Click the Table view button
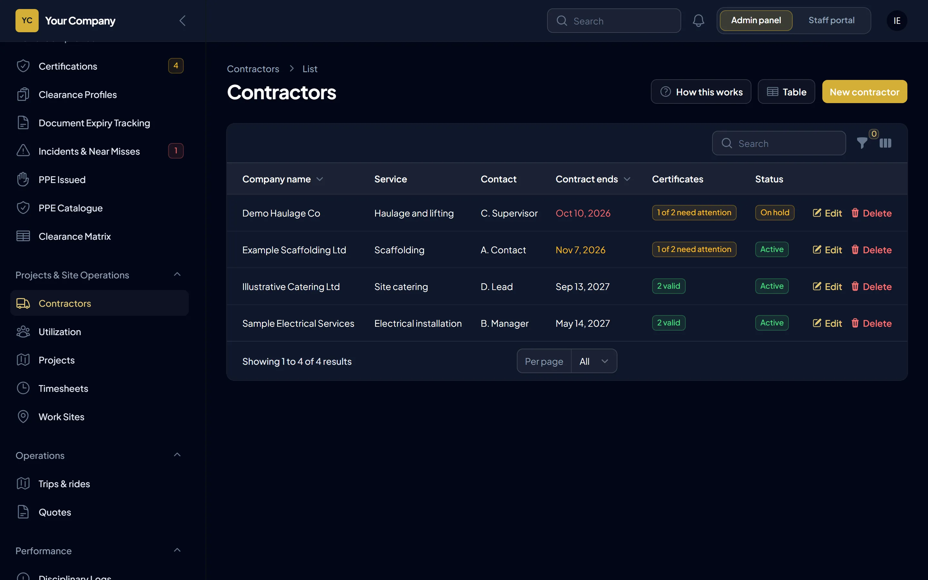Viewport: 928px width, 580px height. coord(786,92)
